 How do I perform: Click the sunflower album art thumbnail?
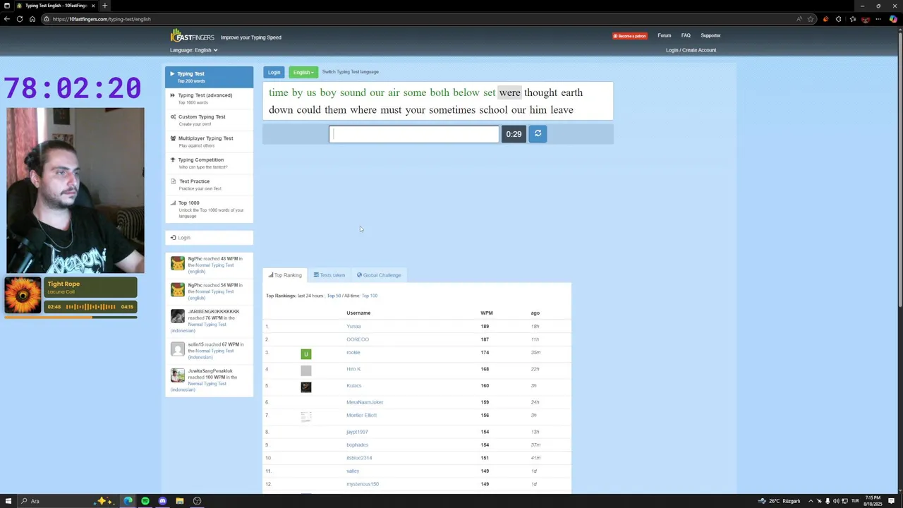23,295
